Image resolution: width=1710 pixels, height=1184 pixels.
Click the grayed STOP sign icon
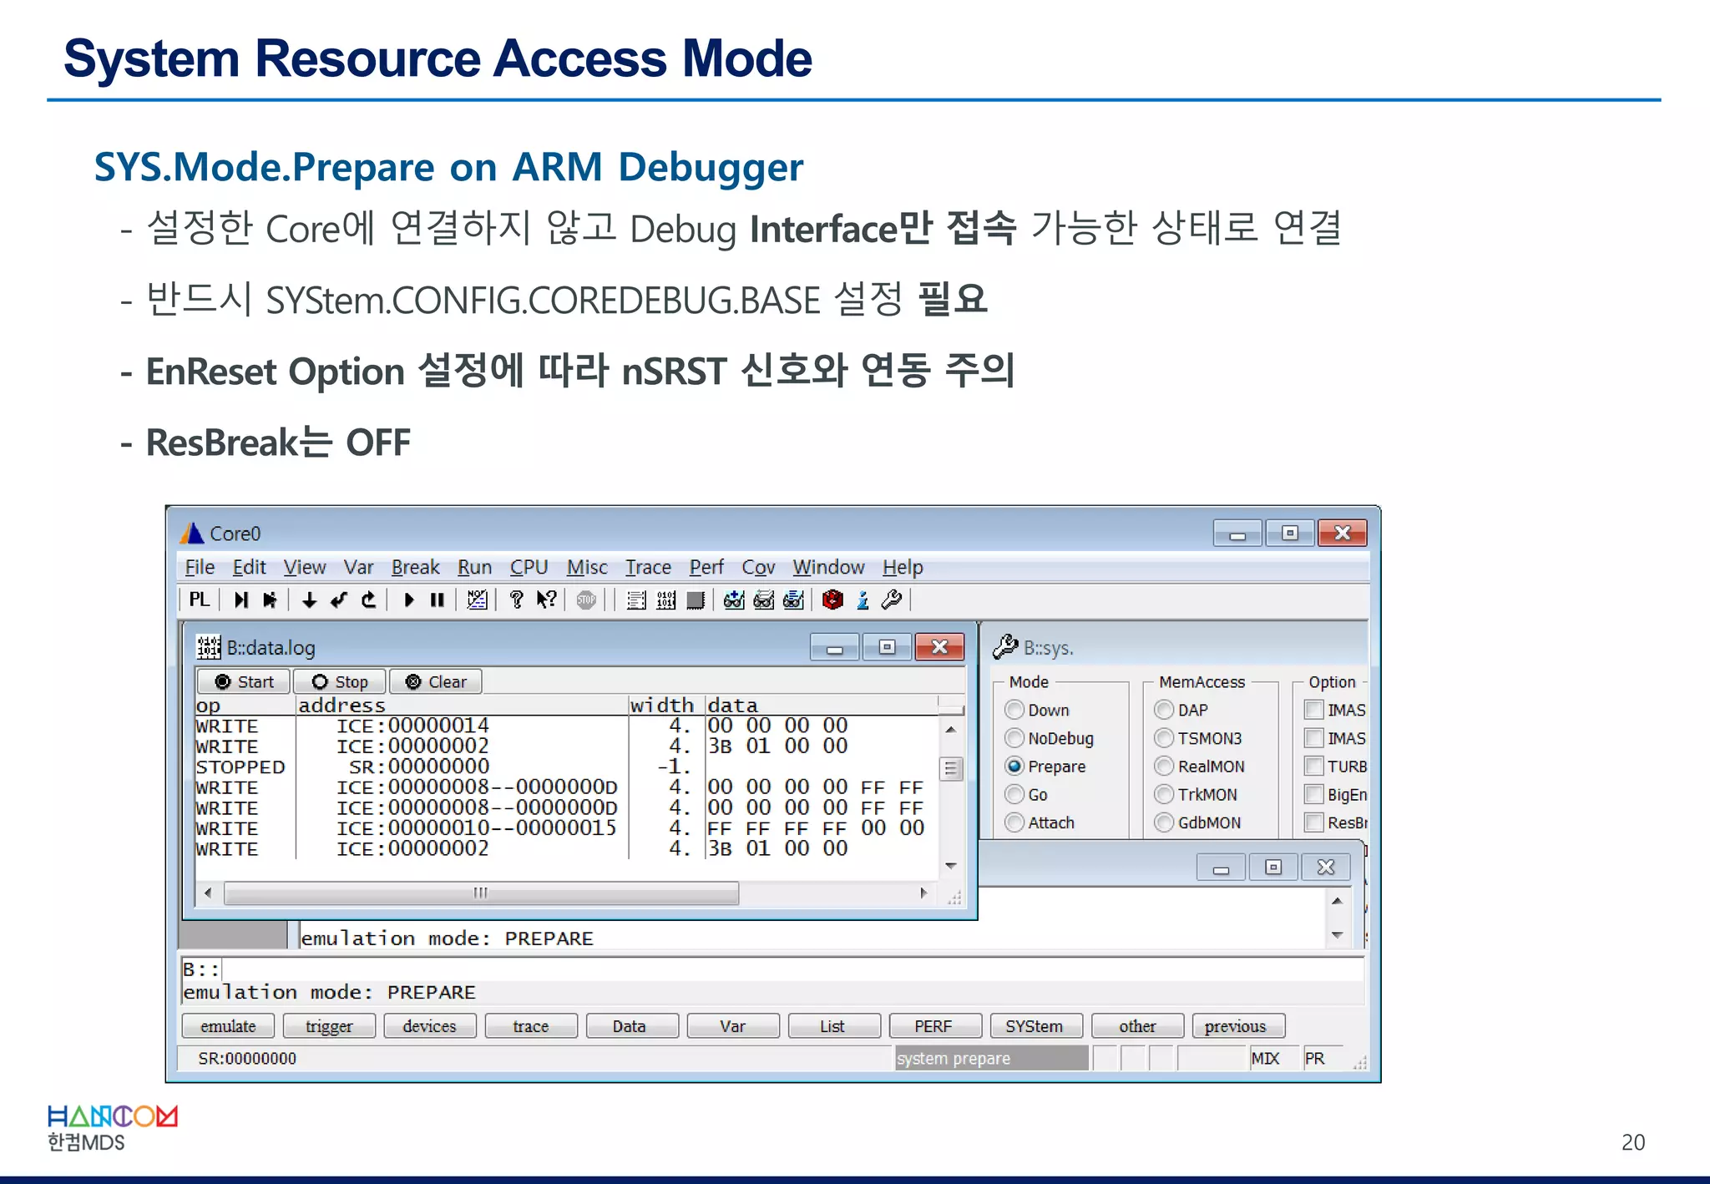click(x=586, y=600)
